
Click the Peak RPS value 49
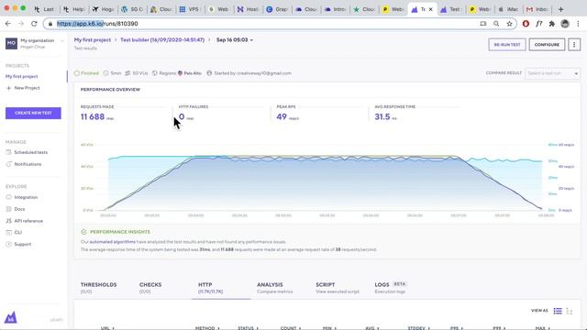tap(282, 116)
